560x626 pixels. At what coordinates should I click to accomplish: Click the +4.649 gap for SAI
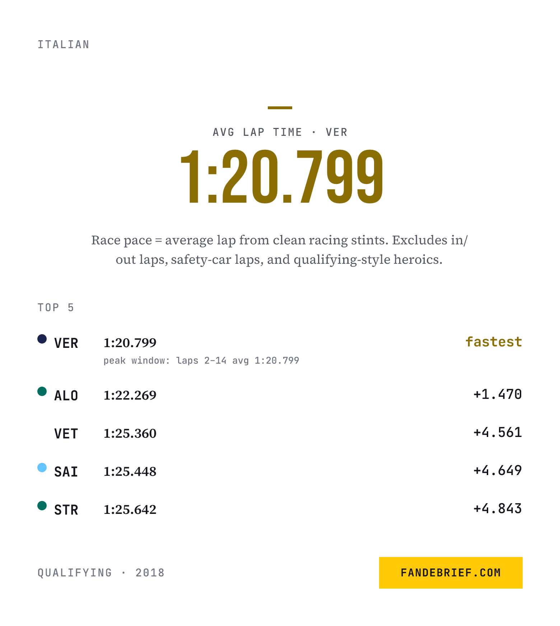[x=498, y=470]
